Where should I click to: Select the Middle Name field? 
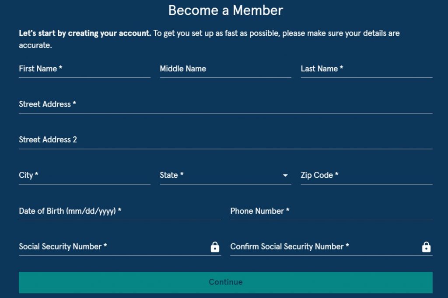click(225, 69)
